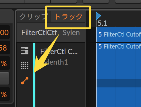
Task: Select the dotted grid step editor icon
Action: 25,65
